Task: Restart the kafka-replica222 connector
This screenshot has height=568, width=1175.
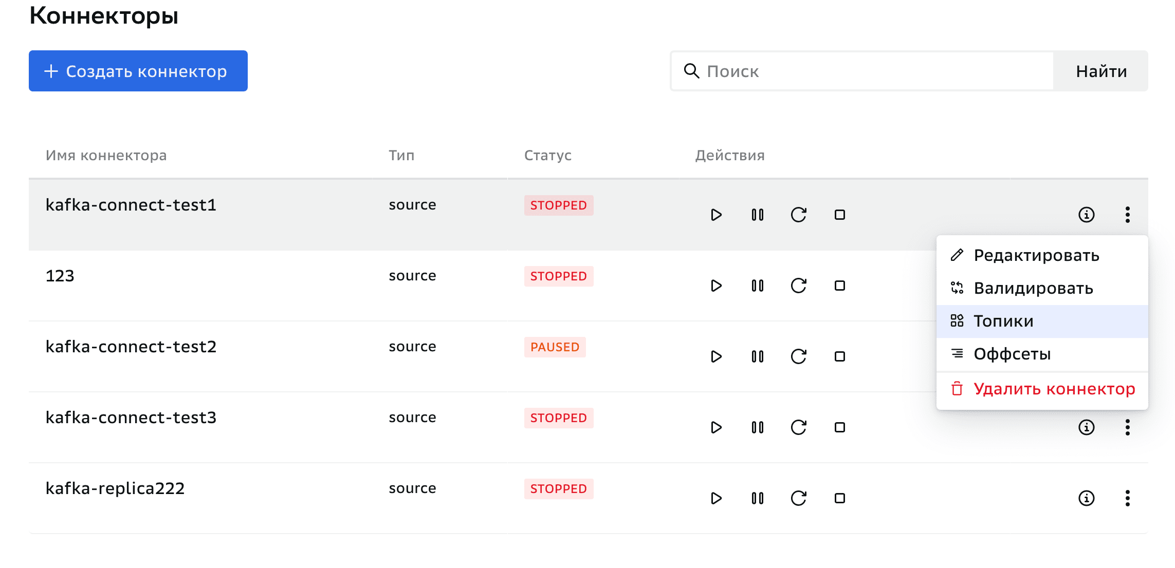Action: 798,498
